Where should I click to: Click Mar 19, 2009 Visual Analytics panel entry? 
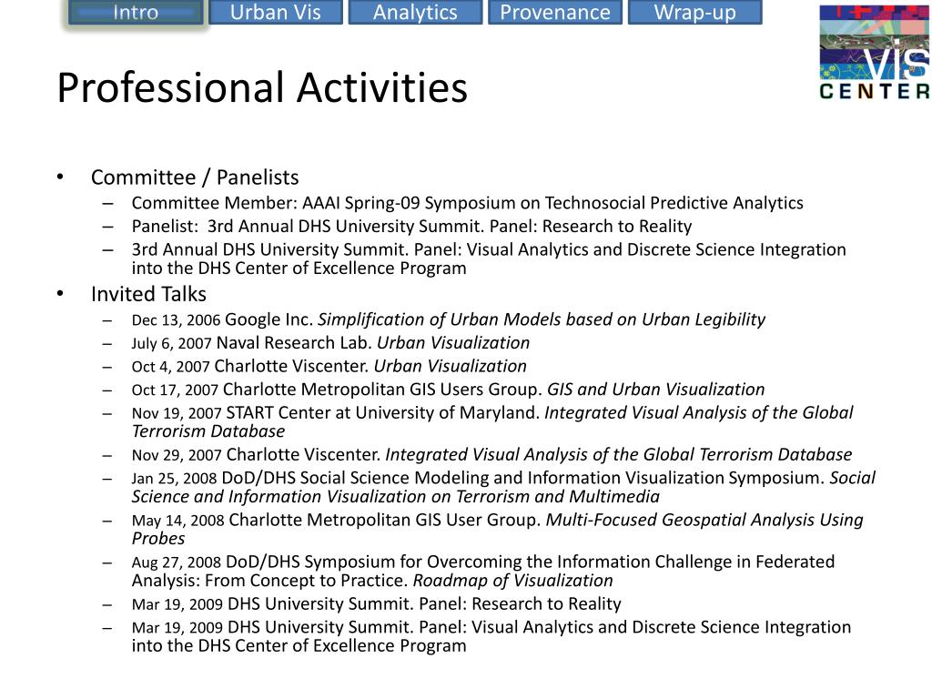[491, 636]
